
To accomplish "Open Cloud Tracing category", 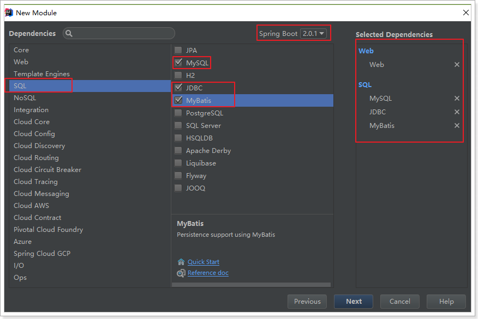I will point(90,182).
